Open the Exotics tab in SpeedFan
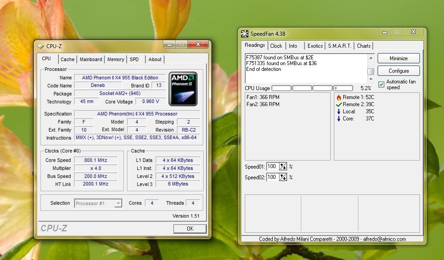 315,46
